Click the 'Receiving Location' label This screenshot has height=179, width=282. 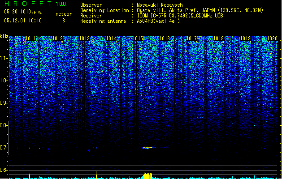[x=104, y=10]
